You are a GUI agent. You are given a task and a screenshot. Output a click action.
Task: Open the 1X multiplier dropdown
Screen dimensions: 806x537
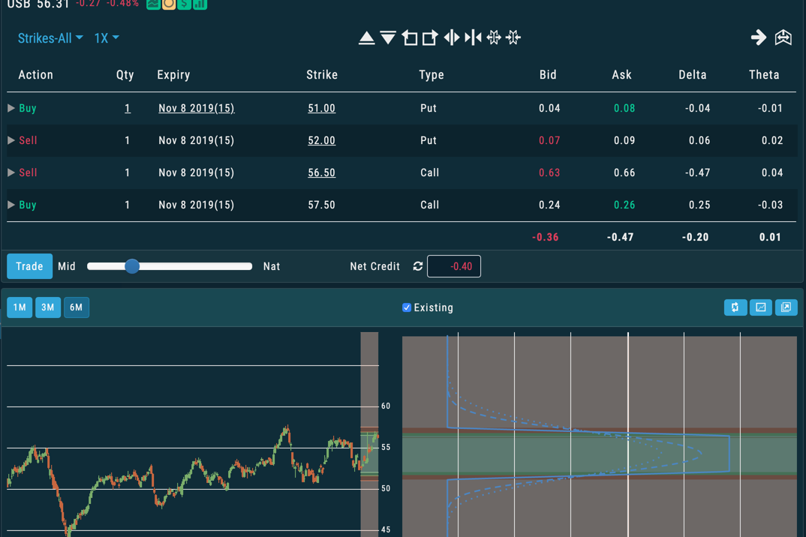[x=107, y=38]
